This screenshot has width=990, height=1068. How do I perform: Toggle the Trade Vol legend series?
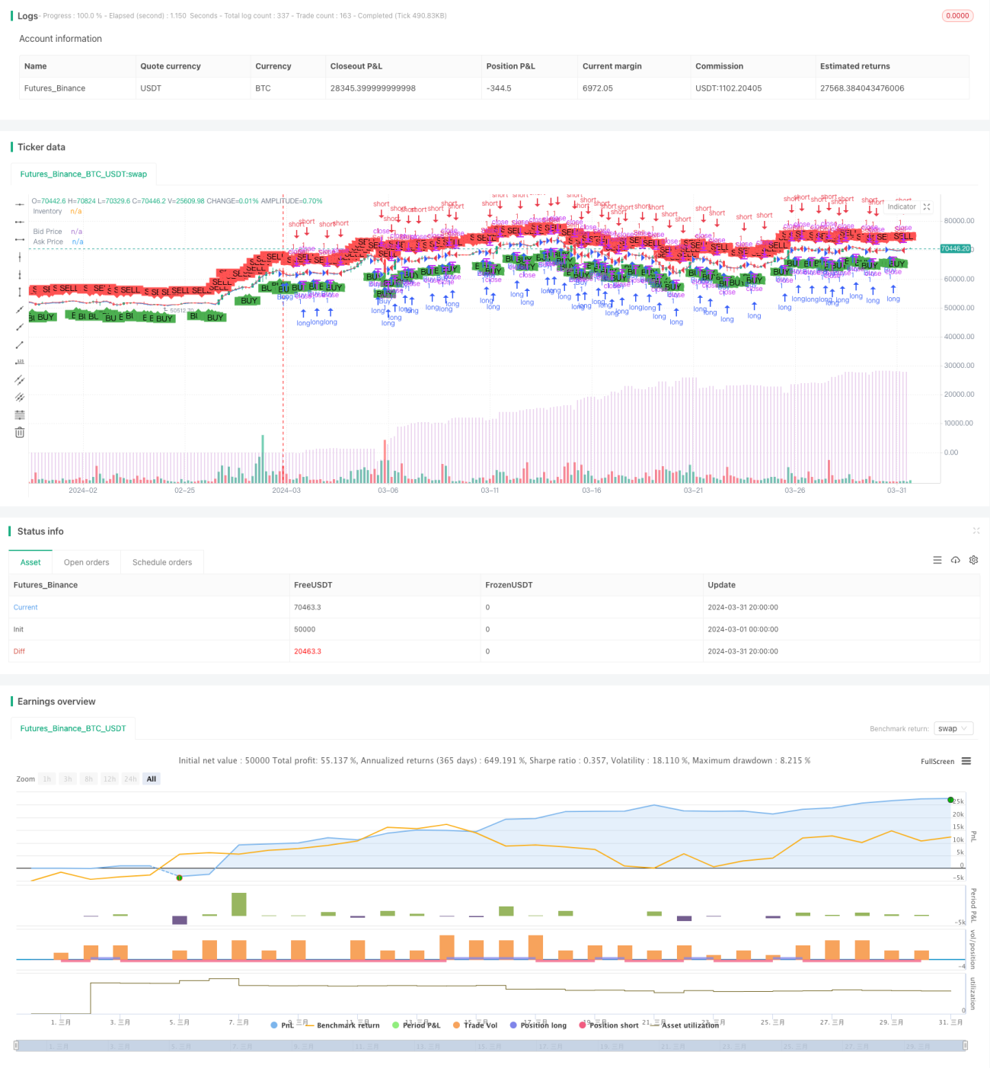(475, 1025)
